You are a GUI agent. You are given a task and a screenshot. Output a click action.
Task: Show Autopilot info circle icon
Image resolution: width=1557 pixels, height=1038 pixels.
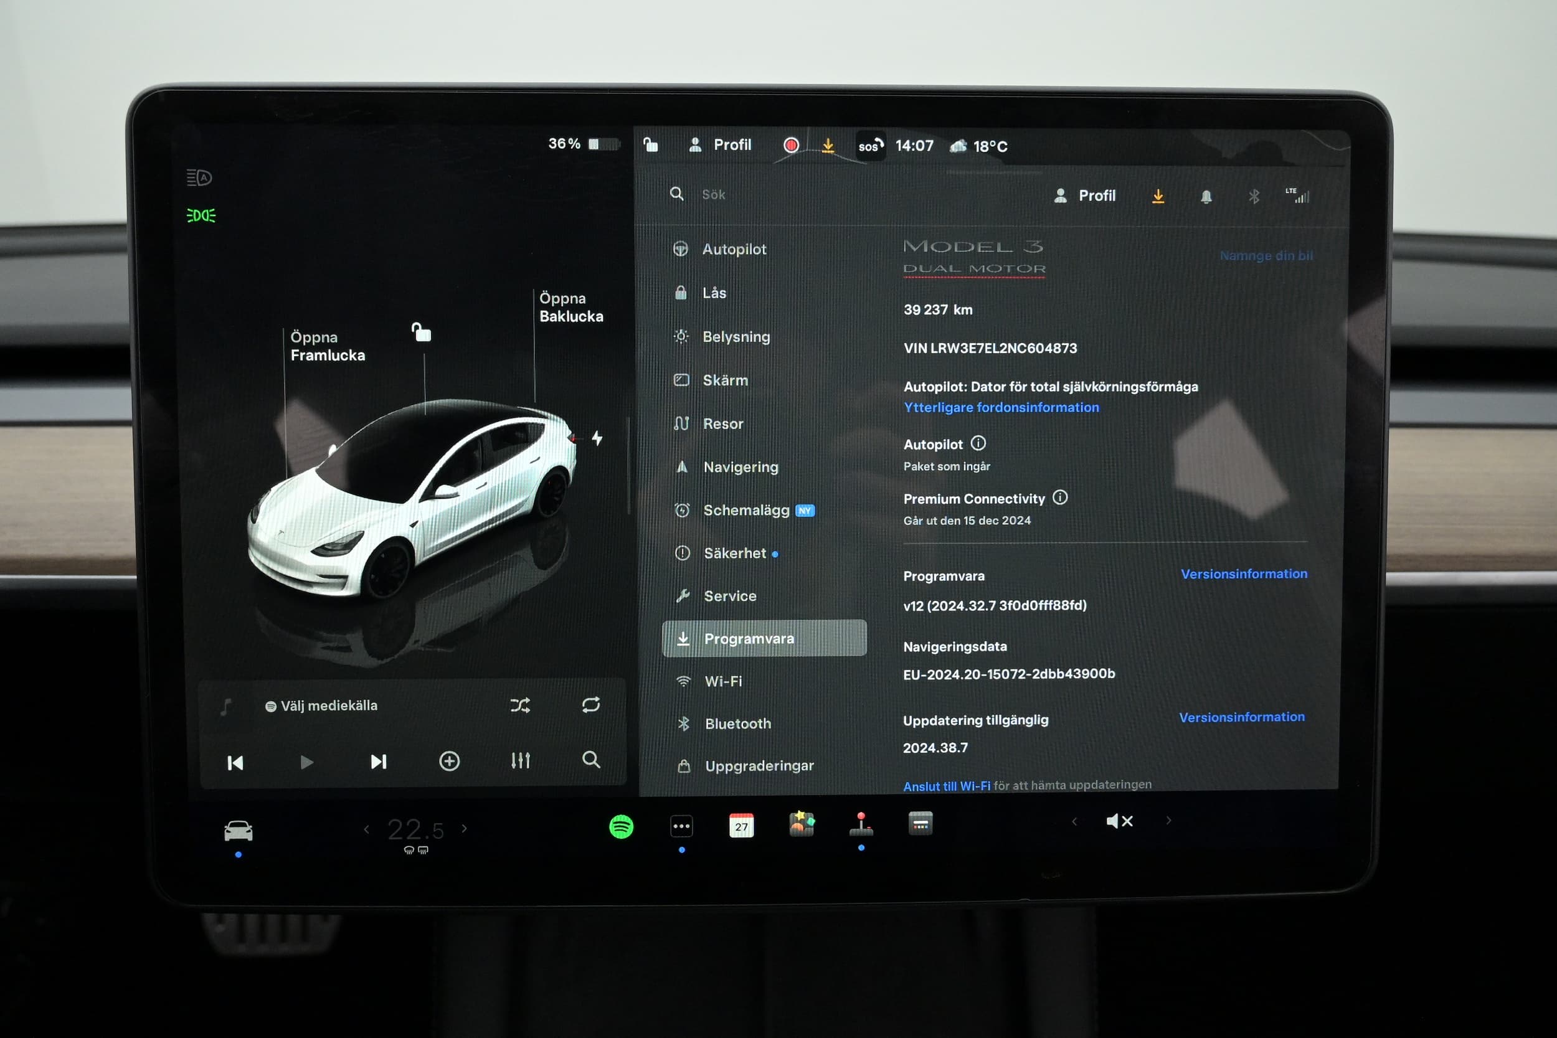tap(978, 443)
